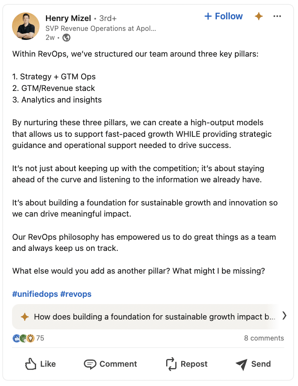Click the Follow button for Henry Mizel

pos(223,16)
